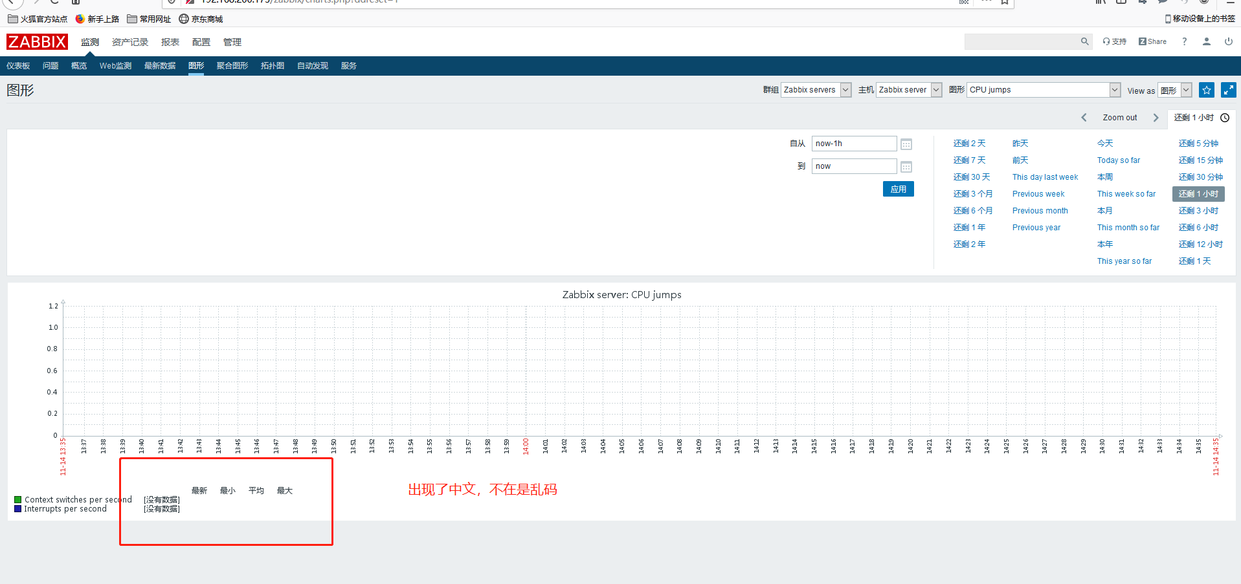The height and width of the screenshot is (584, 1241).
Task: Click the ZABBIX logo
Action: pos(37,42)
